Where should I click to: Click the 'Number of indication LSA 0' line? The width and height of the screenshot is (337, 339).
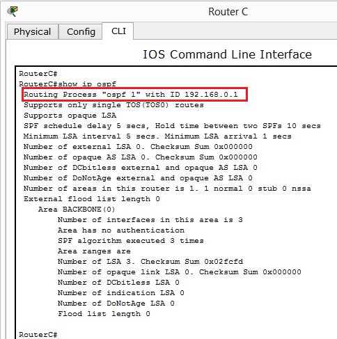coord(121,293)
